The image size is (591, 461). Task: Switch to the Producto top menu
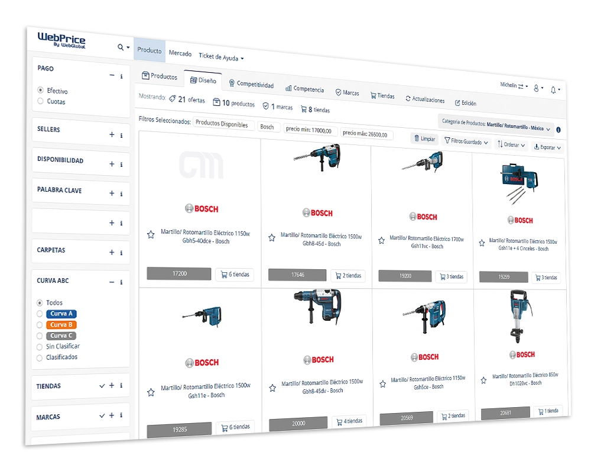pos(150,50)
